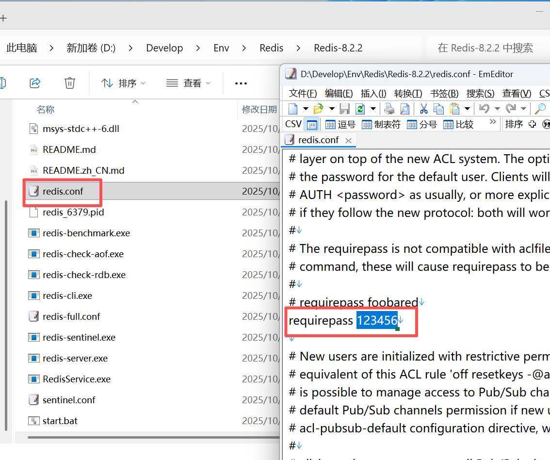Screen dimensions: 550x460
Task: Click the Explorer horizontal scrollbar
Action: point(154,437)
